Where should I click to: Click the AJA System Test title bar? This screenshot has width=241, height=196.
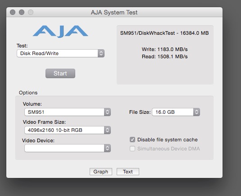[114, 12]
